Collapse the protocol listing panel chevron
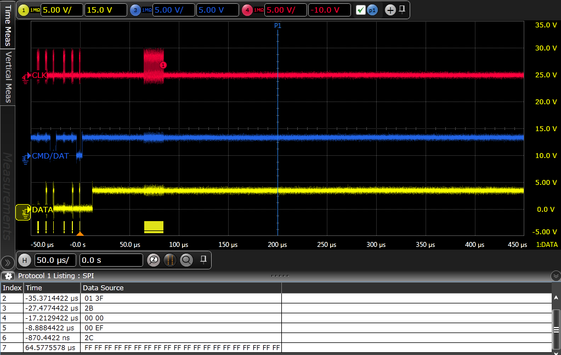 click(556, 276)
